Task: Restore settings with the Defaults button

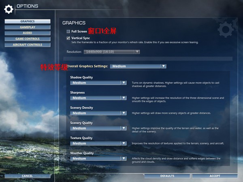Action: (x=167, y=176)
